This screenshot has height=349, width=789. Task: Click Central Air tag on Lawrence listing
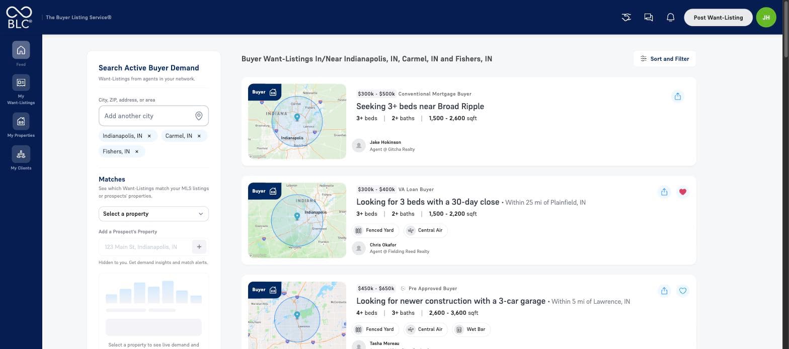pyautogui.click(x=425, y=329)
